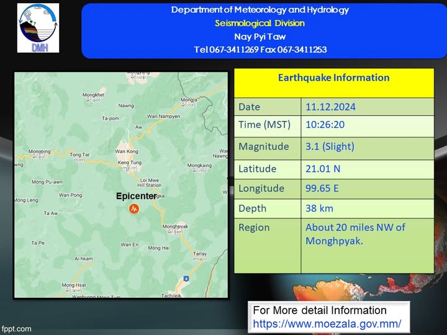Click the Mong Hsat label on map

[74, 285]
